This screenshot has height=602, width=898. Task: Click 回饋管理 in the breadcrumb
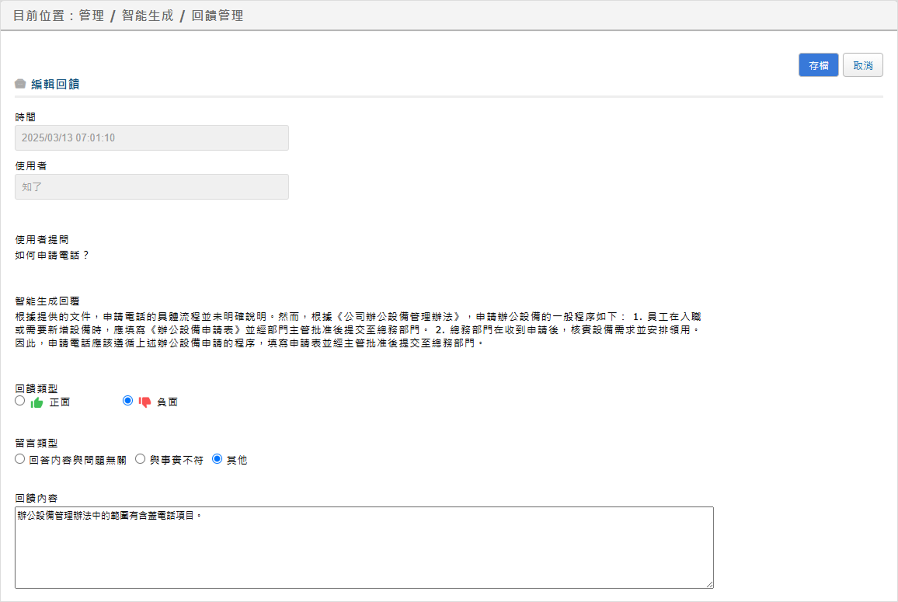point(218,16)
